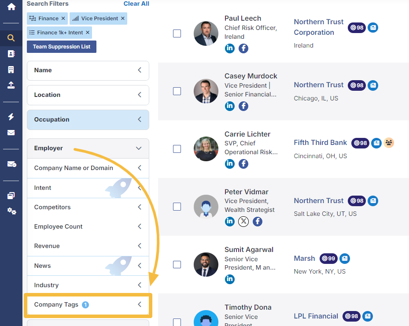The height and width of the screenshot is (326, 409).
Task: Open the Company Tags filter
Action: click(x=88, y=304)
